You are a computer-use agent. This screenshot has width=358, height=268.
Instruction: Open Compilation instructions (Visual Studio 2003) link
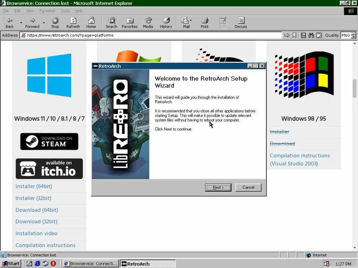coord(300,159)
